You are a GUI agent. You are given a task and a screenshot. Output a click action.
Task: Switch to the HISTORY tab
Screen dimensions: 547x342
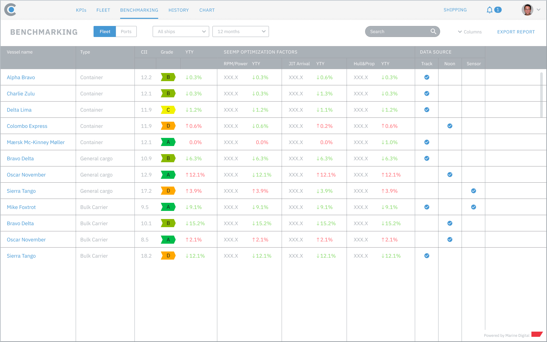pos(179,10)
